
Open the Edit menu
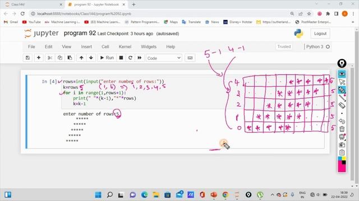pyautogui.click(x=49, y=47)
